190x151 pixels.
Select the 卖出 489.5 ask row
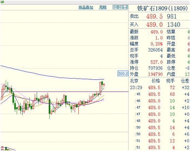[x=159, y=16]
